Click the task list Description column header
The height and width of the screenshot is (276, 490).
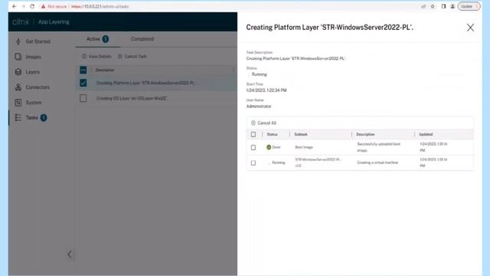[x=105, y=70]
